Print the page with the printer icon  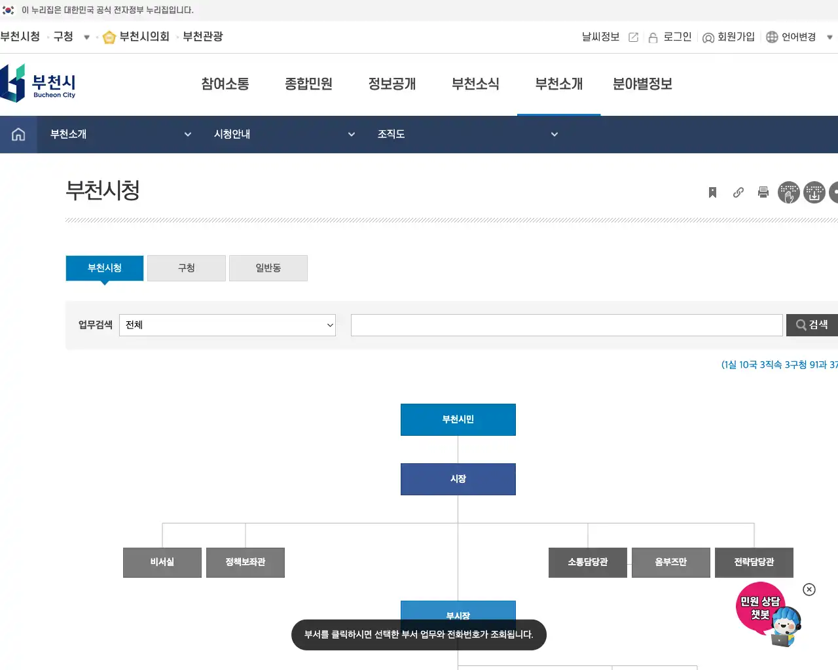pyautogui.click(x=763, y=192)
